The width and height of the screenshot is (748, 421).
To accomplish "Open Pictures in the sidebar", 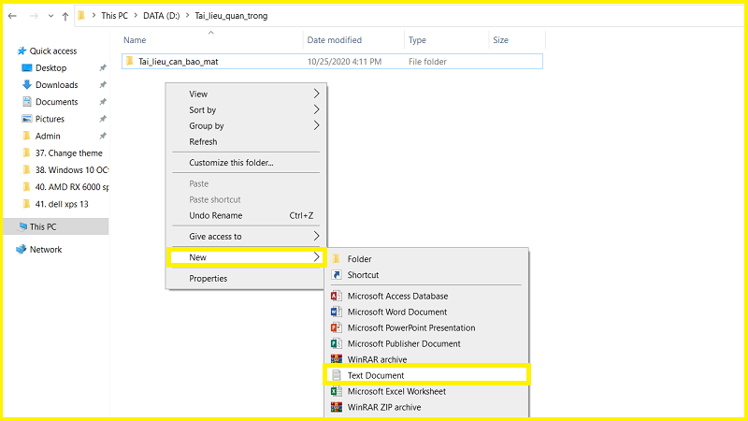I will [50, 119].
